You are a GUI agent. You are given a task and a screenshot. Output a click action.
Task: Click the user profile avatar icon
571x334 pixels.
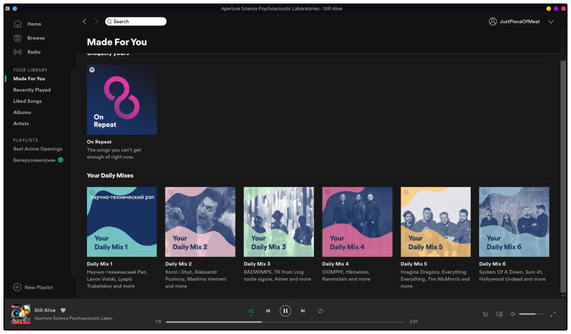tap(493, 21)
